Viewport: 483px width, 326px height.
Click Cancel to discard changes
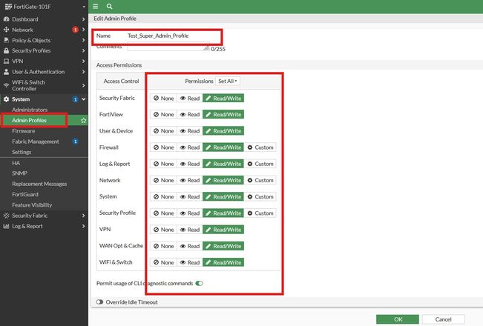click(x=443, y=319)
